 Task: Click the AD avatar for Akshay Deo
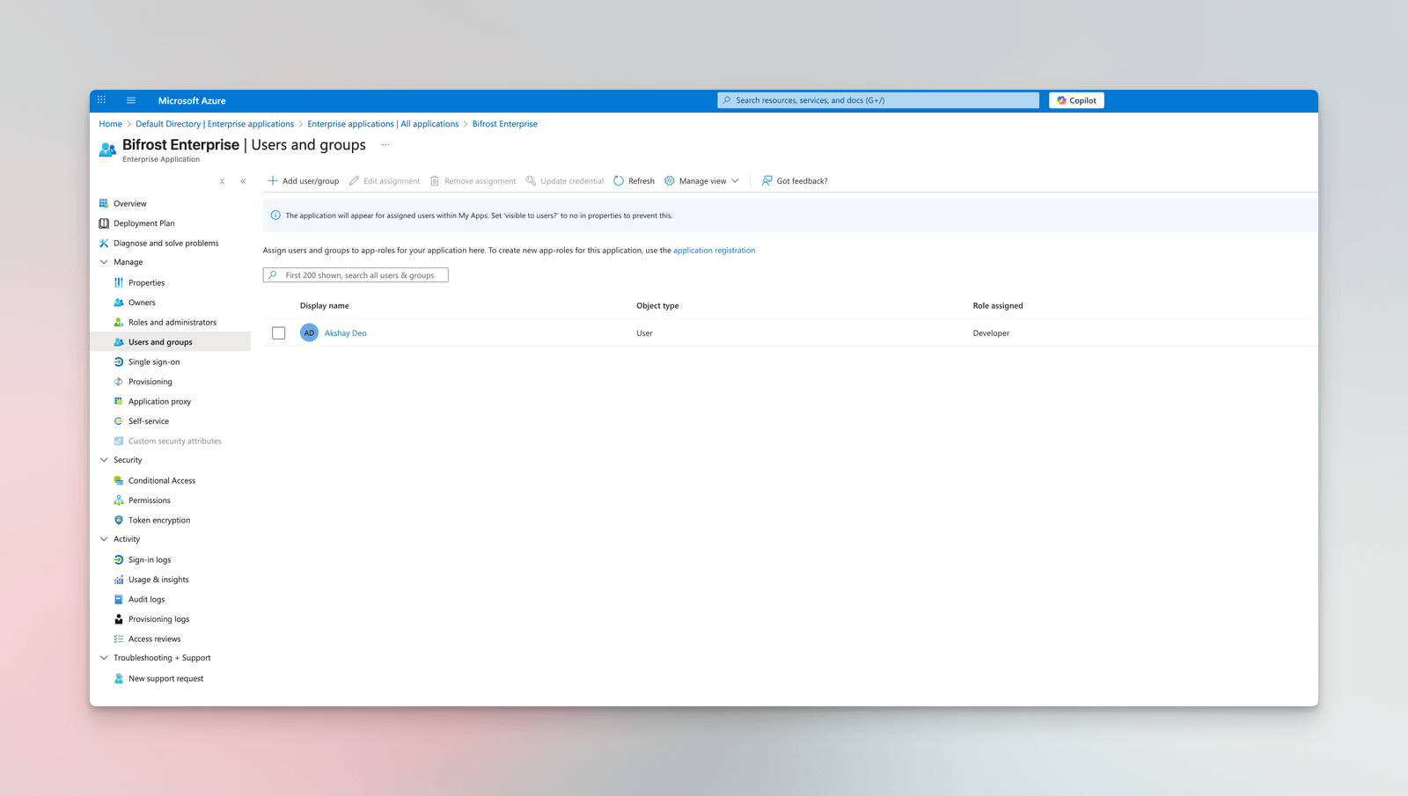(x=309, y=333)
